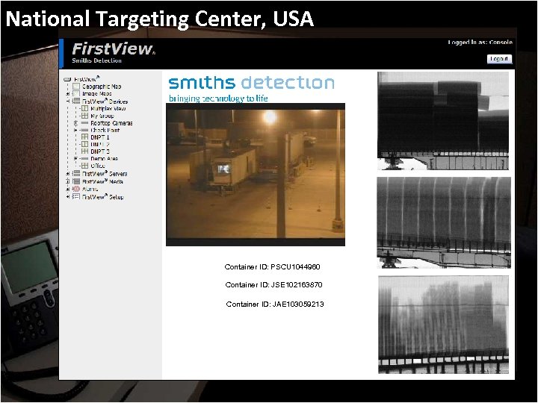Collapse the FirstView Devices node

click(68, 101)
